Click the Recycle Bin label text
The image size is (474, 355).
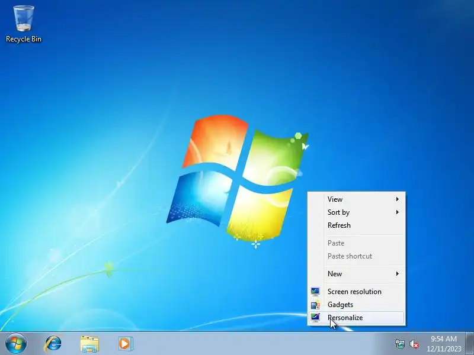(x=24, y=39)
